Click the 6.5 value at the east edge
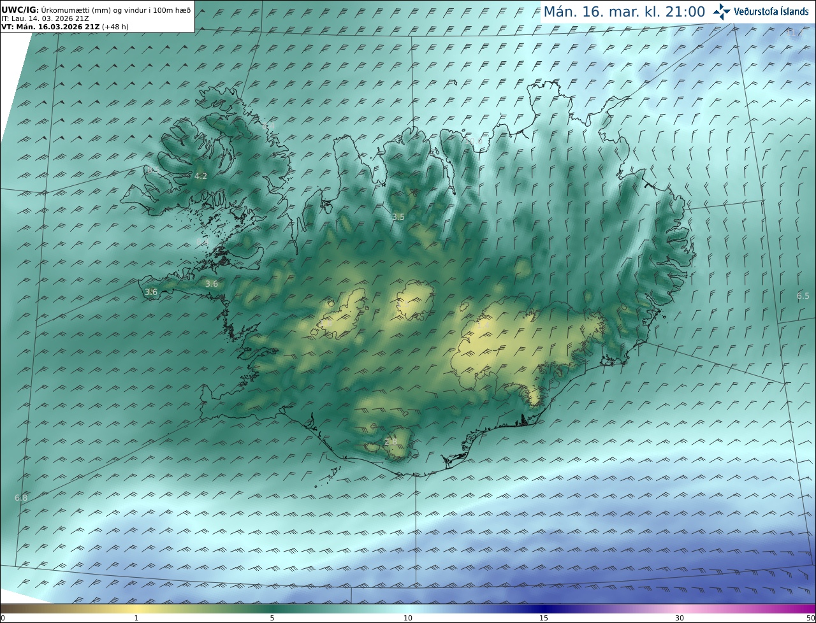The width and height of the screenshot is (816, 623). tap(803, 296)
